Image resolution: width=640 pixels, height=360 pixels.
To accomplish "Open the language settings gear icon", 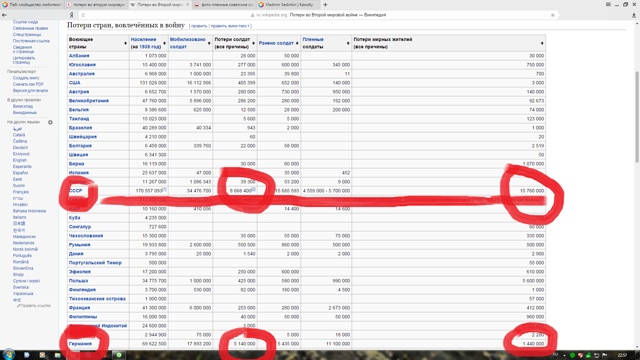I will pos(50,122).
